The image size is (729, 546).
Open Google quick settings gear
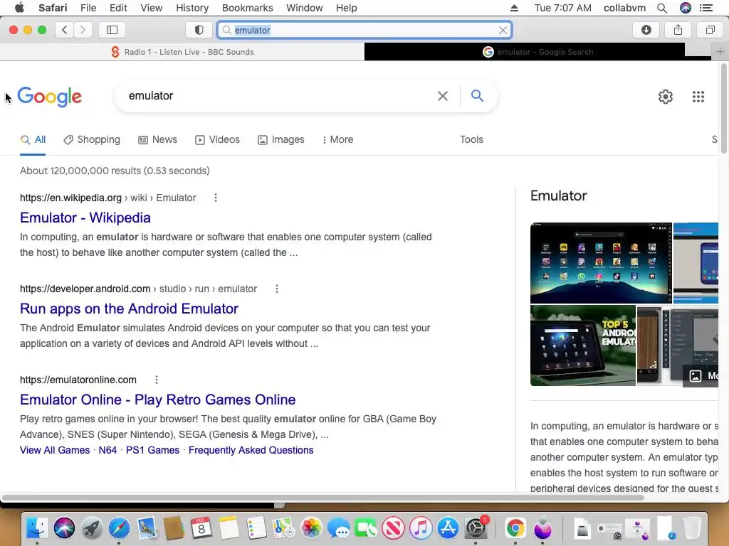[666, 97]
